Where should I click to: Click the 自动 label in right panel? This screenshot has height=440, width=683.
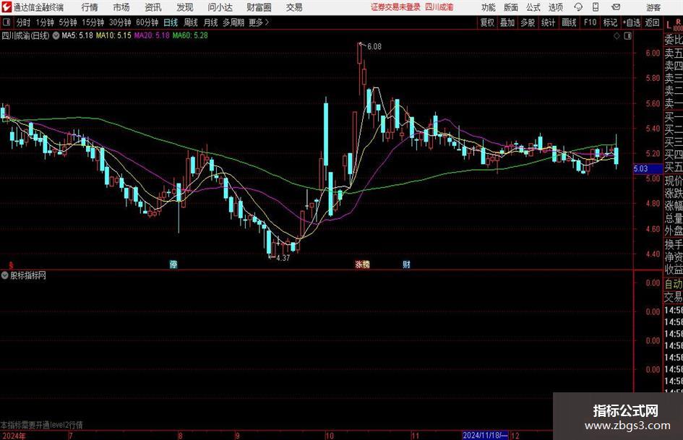[x=674, y=284]
